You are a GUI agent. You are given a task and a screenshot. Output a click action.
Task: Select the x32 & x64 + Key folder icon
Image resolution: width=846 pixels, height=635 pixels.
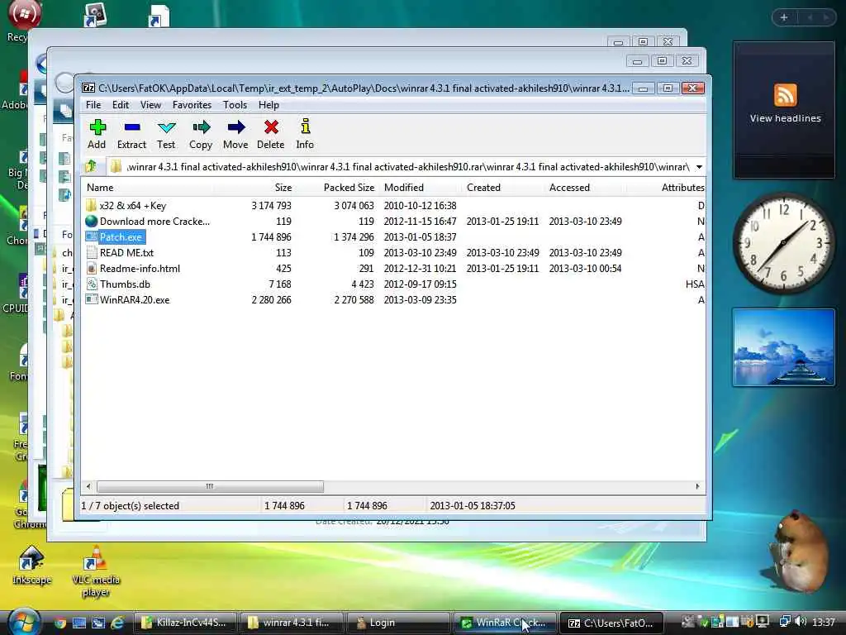[91, 205]
